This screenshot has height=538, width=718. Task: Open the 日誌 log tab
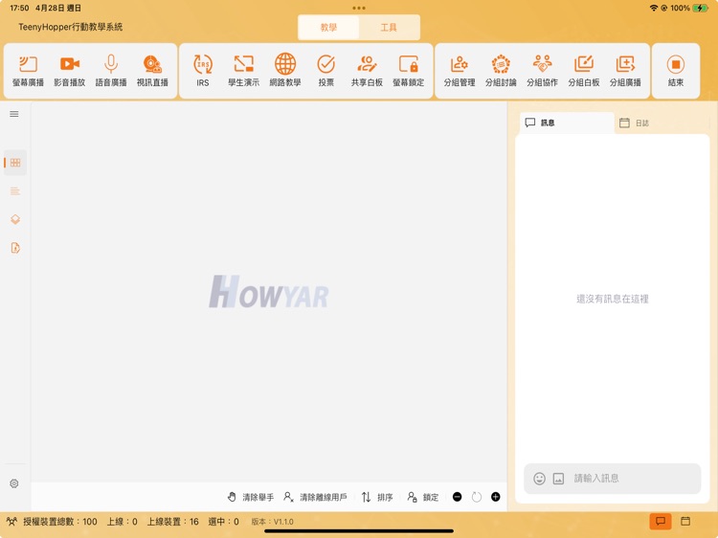pyautogui.click(x=634, y=123)
